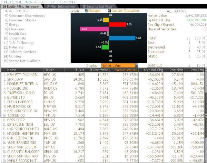Select the Financials sector
The width and height of the screenshot is (207, 163).
[x=14, y=29]
